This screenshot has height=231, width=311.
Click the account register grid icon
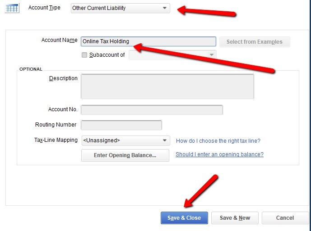click(12, 9)
